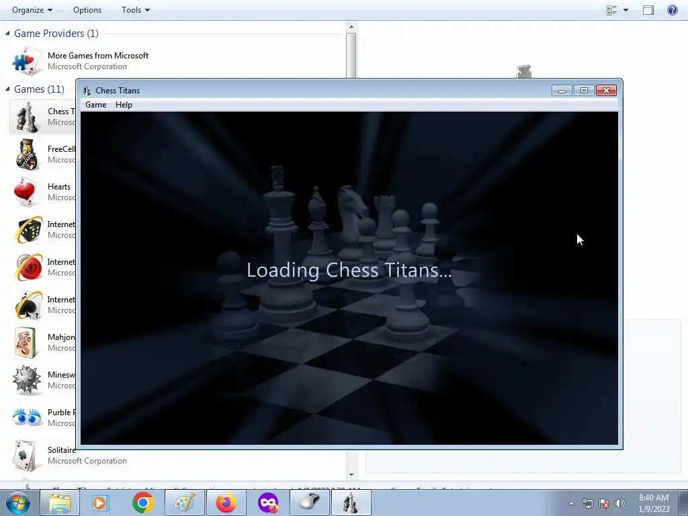Click the change view icon
This screenshot has width=688, height=516.
[x=611, y=10]
